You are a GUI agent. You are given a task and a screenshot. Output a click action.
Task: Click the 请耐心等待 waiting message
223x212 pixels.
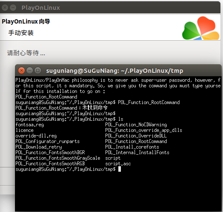point(26,53)
